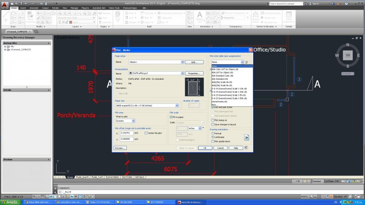Click the Autodesk Exchange icon in title bar
Screen dimensions: 365x205
333,4
